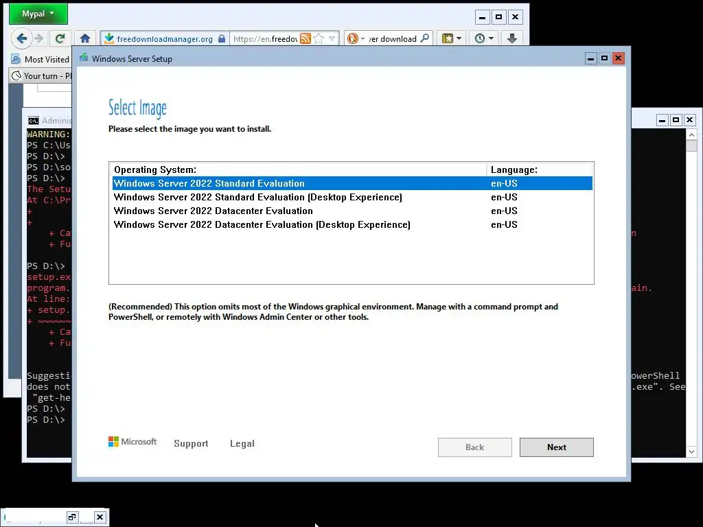703x527 pixels.
Task: Minimize the PowerShell console window
Action: point(662,120)
